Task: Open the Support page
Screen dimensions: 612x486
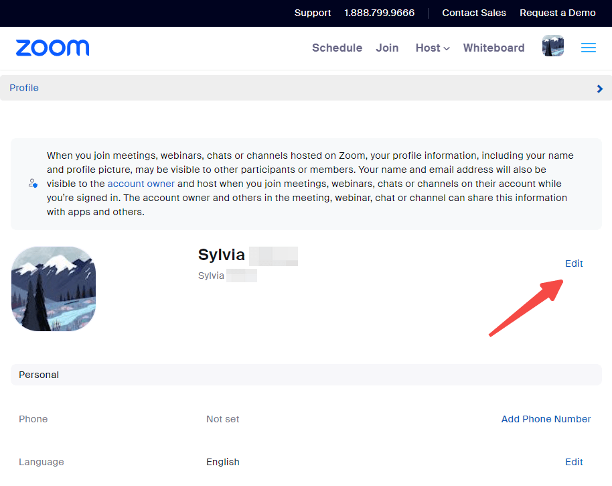Action: click(312, 13)
